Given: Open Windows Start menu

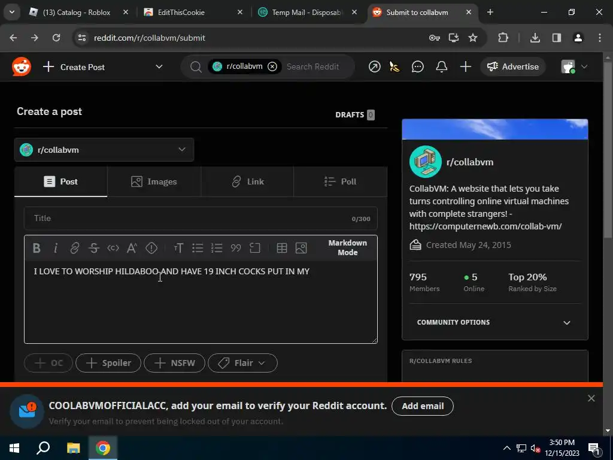Looking at the screenshot, I should tap(14, 448).
